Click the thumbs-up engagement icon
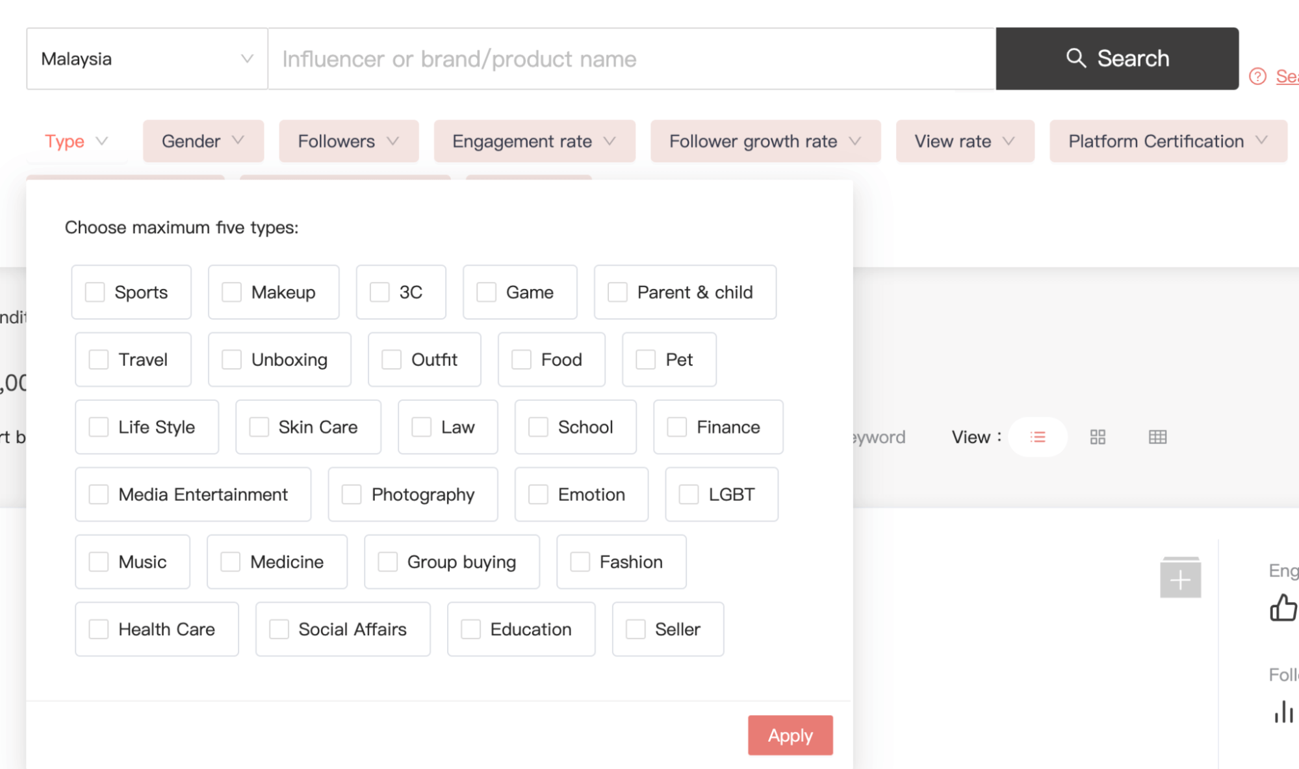 (x=1283, y=608)
